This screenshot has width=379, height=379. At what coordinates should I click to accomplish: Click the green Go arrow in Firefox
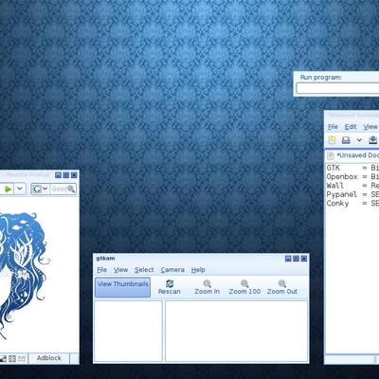tap(8, 189)
